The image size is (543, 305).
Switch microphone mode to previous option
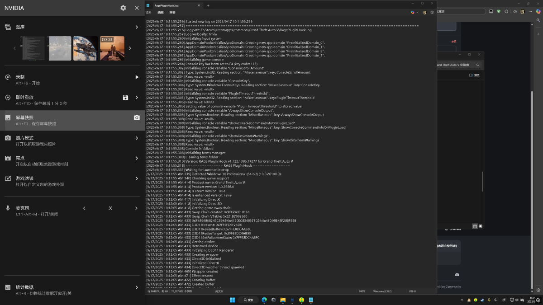point(84,208)
